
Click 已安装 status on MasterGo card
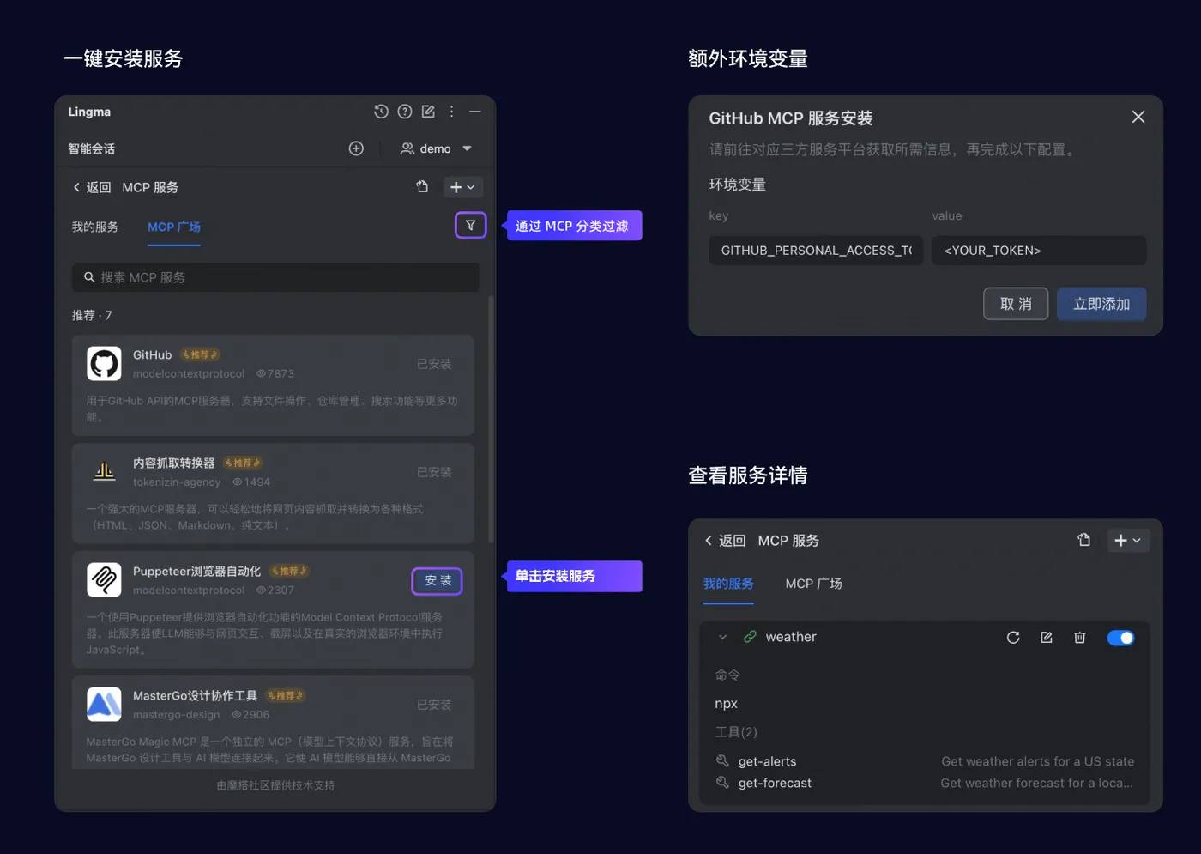[434, 705]
